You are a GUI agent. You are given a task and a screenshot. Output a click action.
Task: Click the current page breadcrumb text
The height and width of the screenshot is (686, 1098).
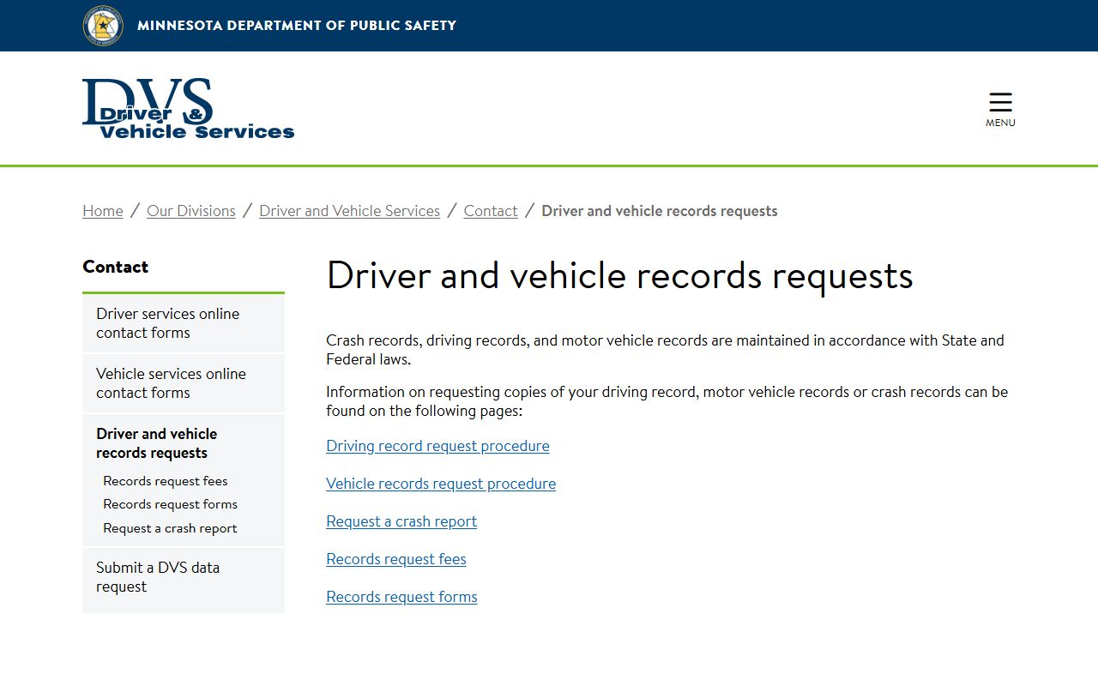click(660, 211)
